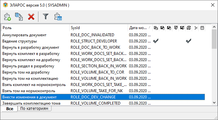Sort by the Роль column header
Image resolution: width=218 pixels, height=120 pixels.
35,28
